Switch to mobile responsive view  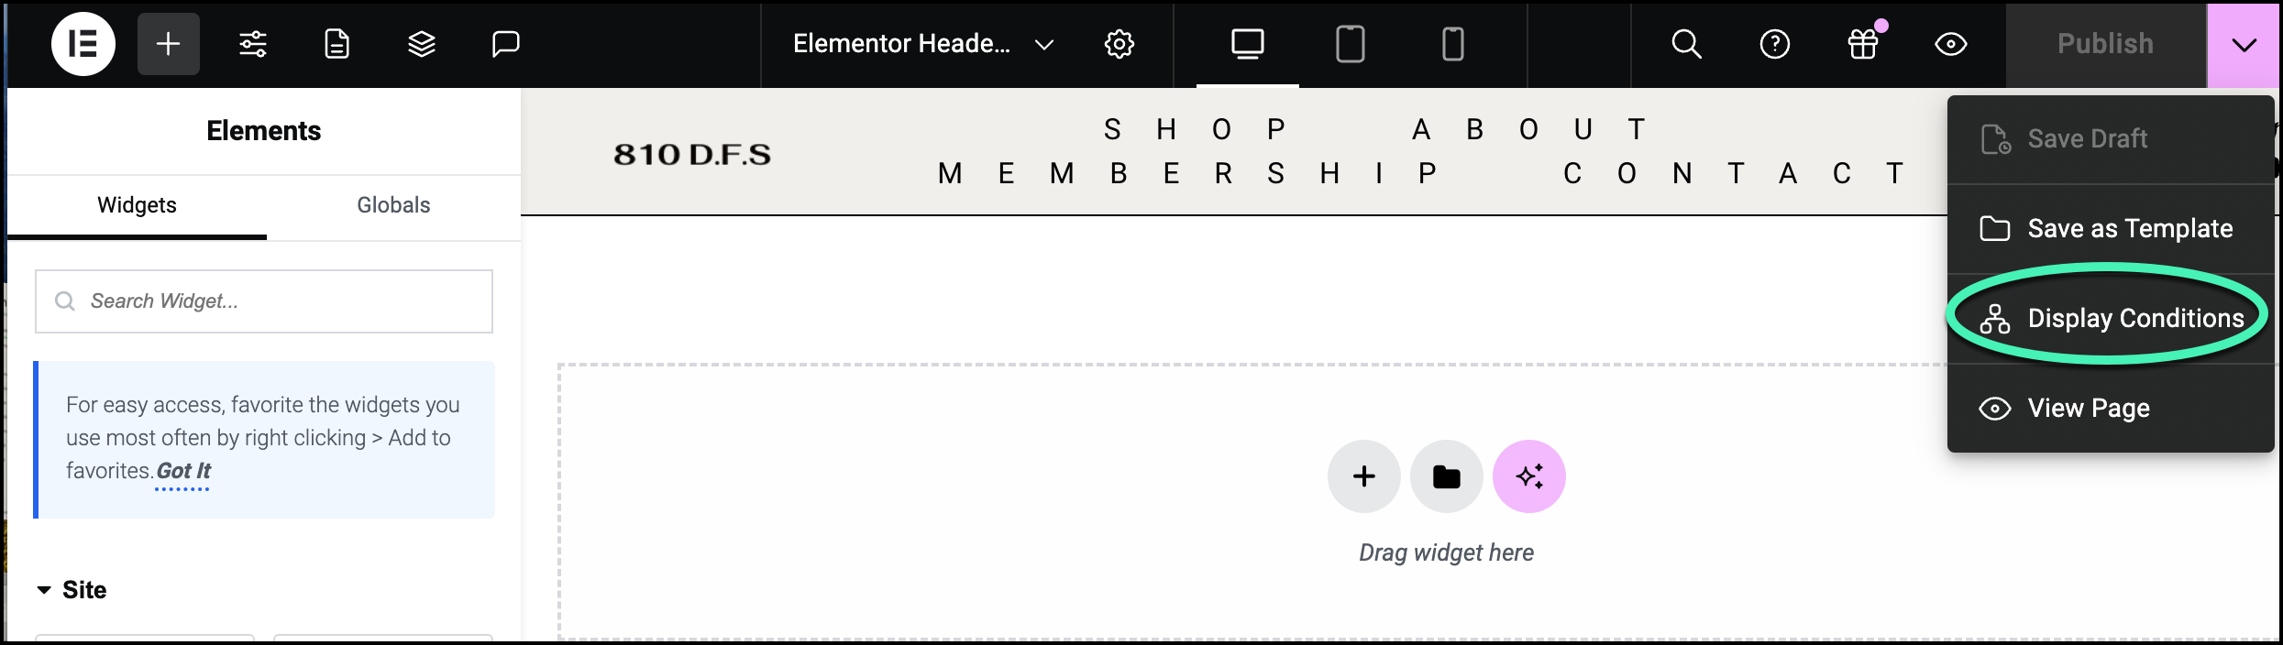[1453, 44]
